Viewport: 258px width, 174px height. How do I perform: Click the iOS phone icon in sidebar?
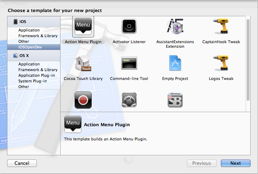(x=16, y=22)
